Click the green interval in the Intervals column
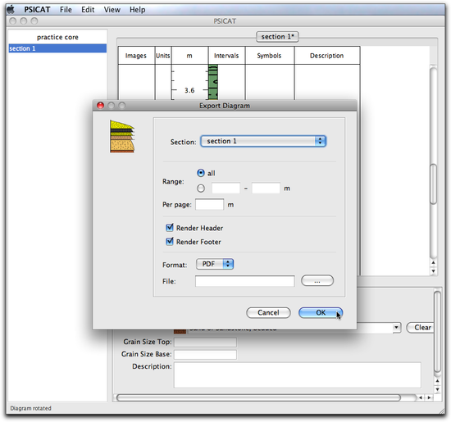 point(213,82)
